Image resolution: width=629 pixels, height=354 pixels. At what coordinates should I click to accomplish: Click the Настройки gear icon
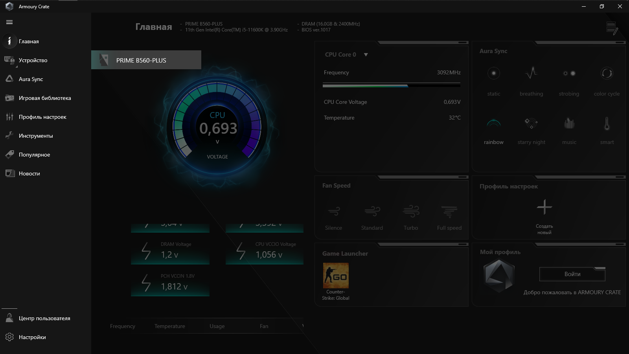(9, 337)
